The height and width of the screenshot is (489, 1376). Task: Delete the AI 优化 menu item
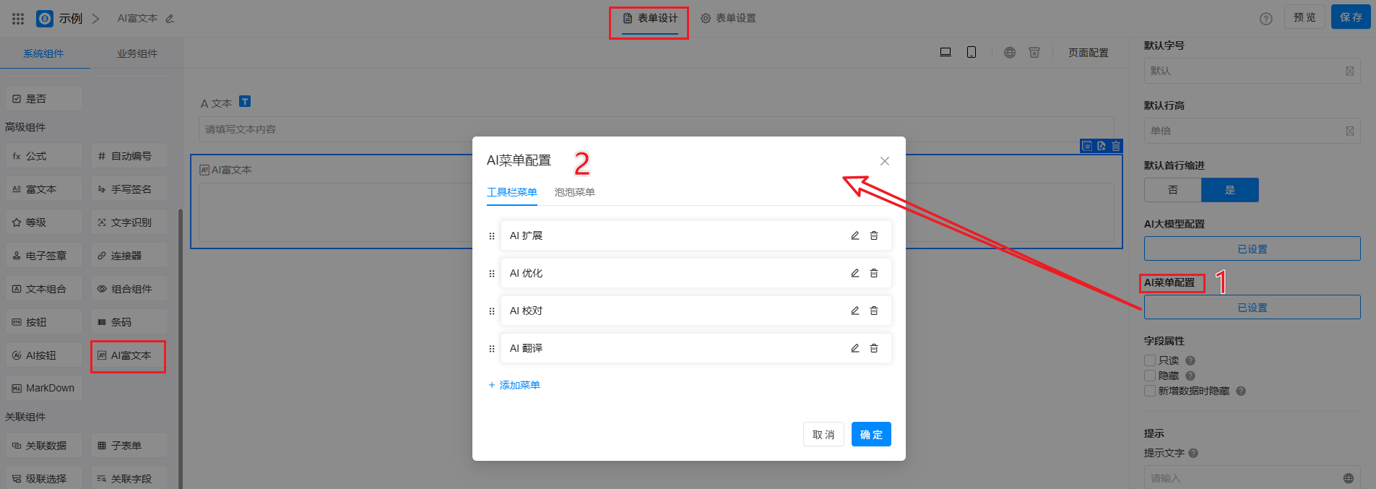click(874, 273)
